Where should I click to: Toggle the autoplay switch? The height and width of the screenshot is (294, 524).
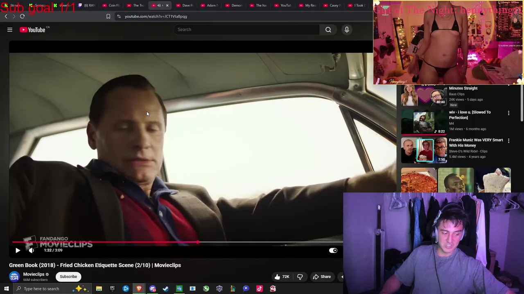tap(333, 250)
